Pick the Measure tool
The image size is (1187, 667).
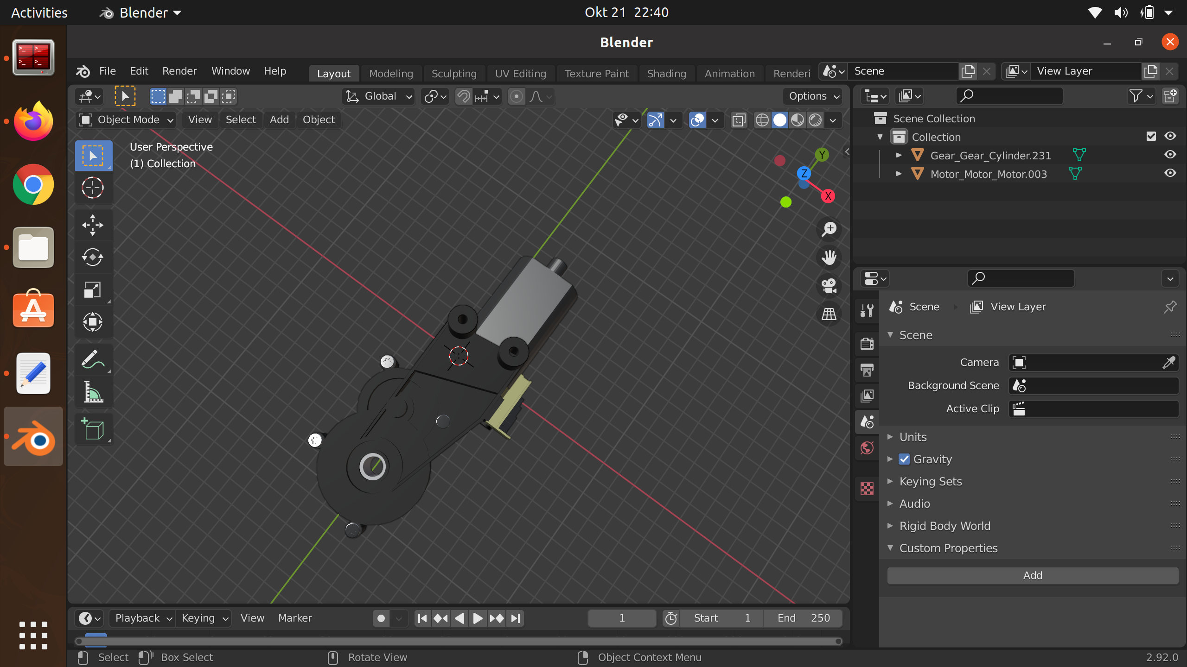pos(93,392)
